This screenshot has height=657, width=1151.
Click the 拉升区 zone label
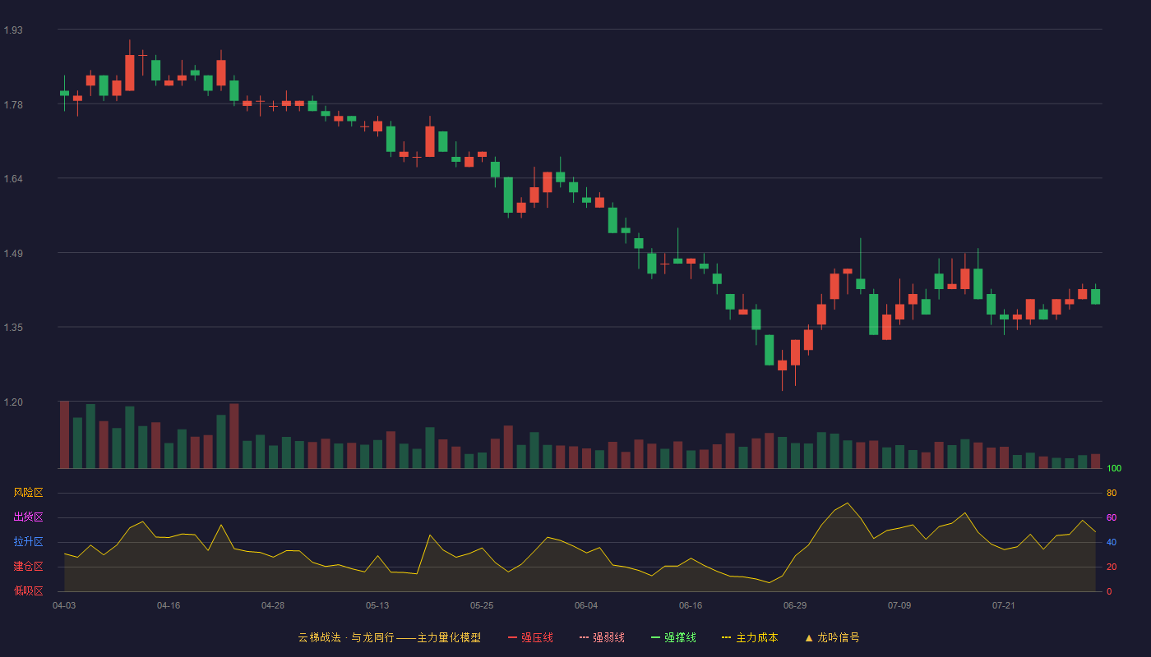click(x=28, y=542)
